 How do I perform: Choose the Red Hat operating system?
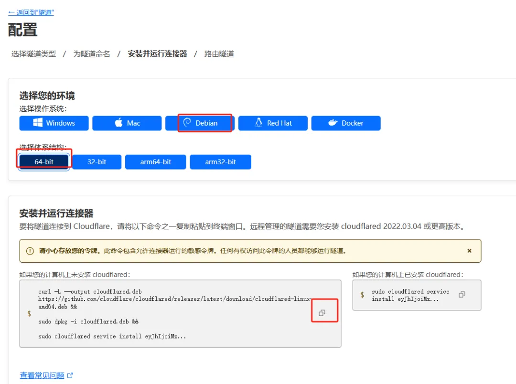point(272,123)
